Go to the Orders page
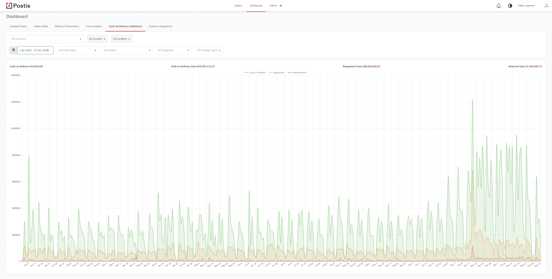 tap(238, 6)
